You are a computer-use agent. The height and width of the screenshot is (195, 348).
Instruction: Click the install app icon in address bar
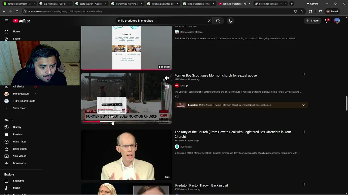click(x=296, y=11)
